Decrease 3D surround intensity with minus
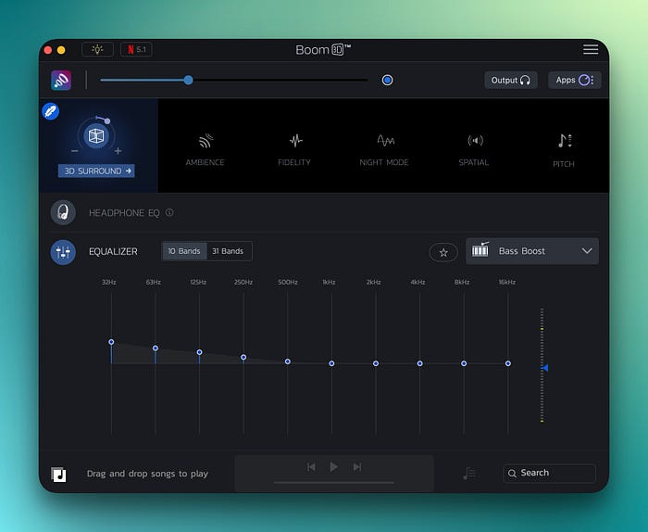This screenshot has width=648, height=532. [x=75, y=151]
